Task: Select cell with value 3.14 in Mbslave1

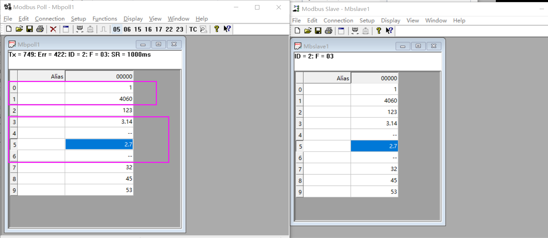Action: [x=374, y=123]
